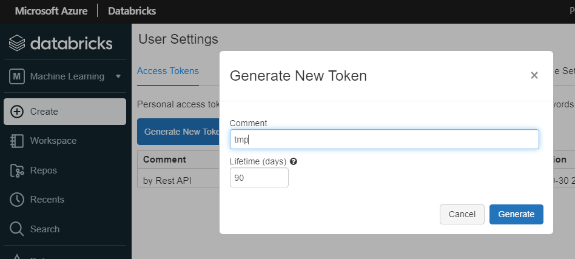The width and height of the screenshot is (575, 259).
Task: Click the Generate New Token page button
Action: [180, 132]
